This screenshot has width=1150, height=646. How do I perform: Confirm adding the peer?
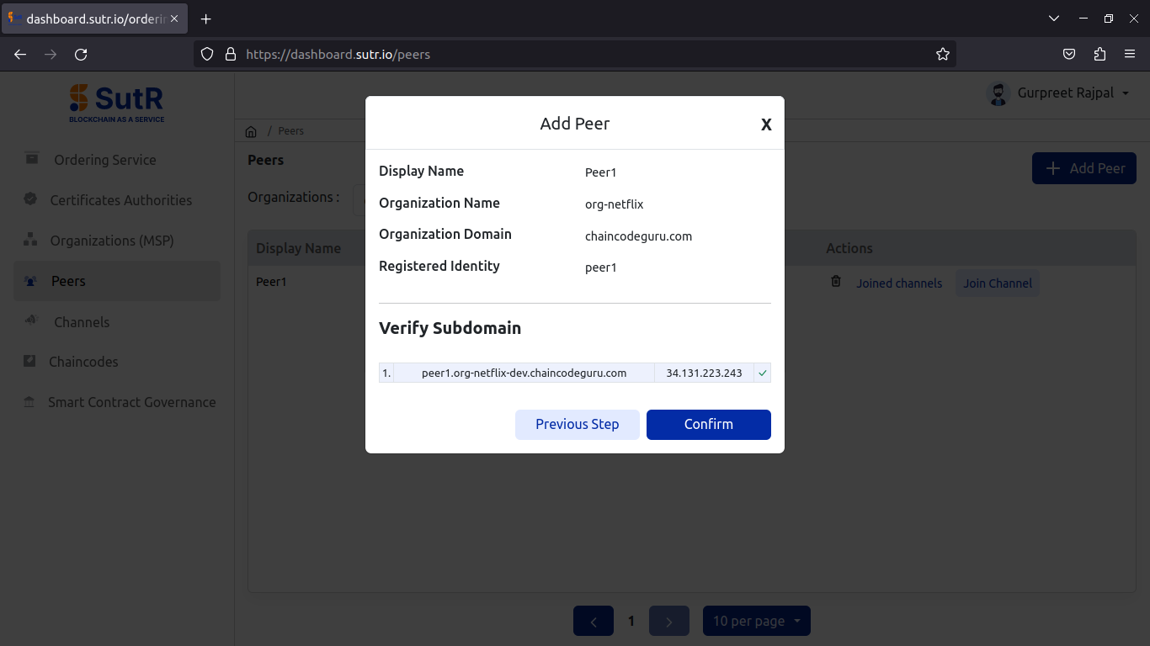709,425
